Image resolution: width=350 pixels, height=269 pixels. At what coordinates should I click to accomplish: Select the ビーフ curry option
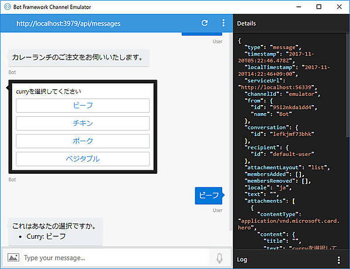pos(83,106)
